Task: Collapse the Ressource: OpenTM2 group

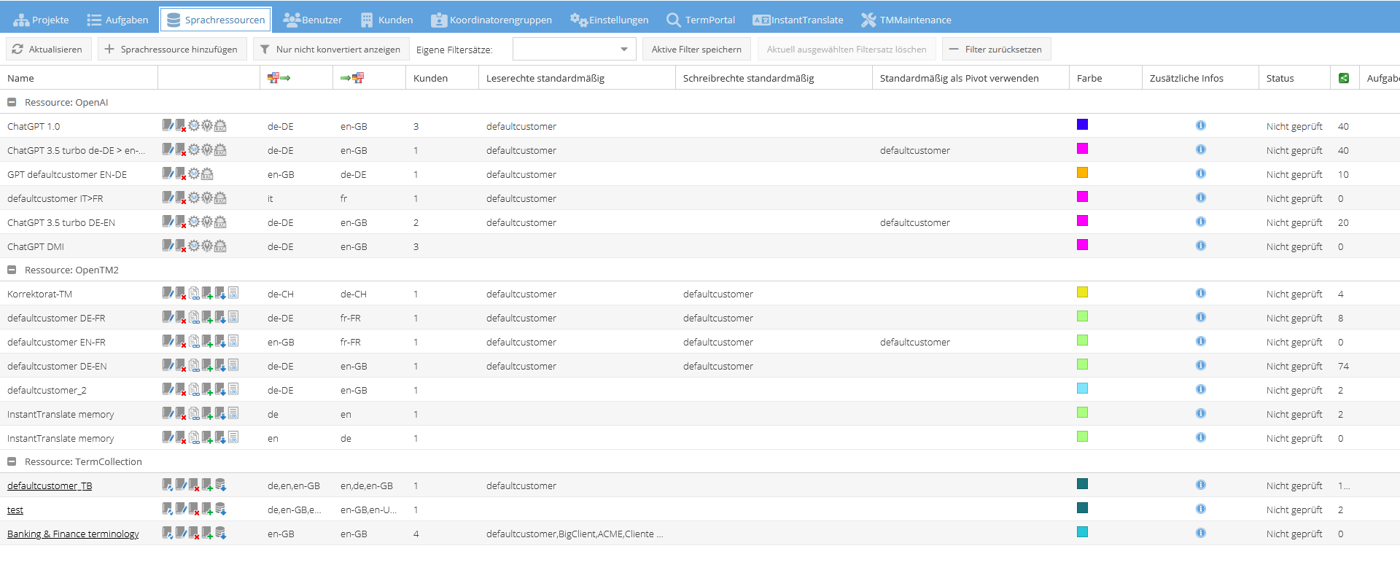Action: 12,270
